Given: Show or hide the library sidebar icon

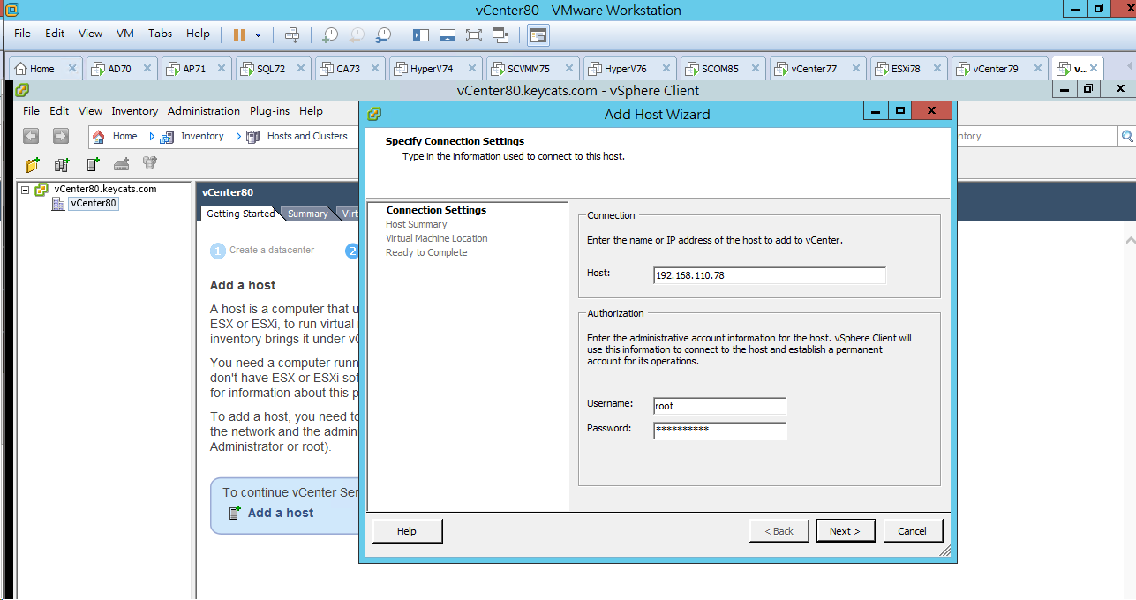Looking at the screenshot, I should (x=420, y=34).
